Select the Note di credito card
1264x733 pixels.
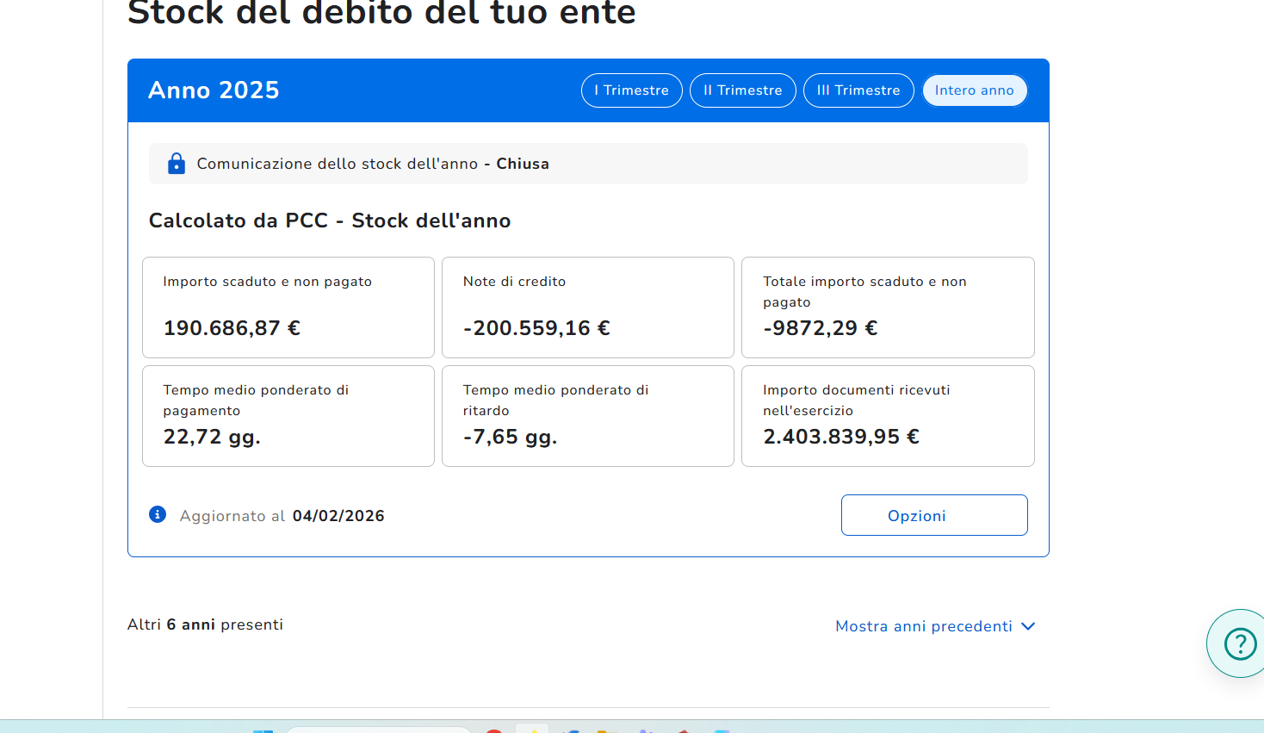point(587,307)
